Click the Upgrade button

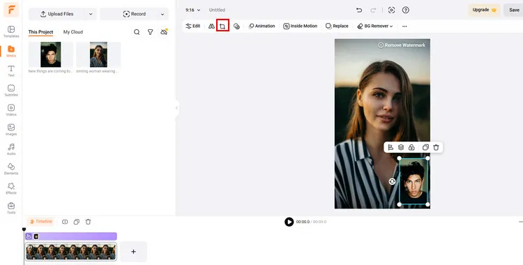[x=485, y=10]
